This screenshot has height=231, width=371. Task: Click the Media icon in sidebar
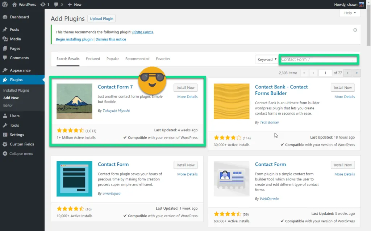(5, 39)
